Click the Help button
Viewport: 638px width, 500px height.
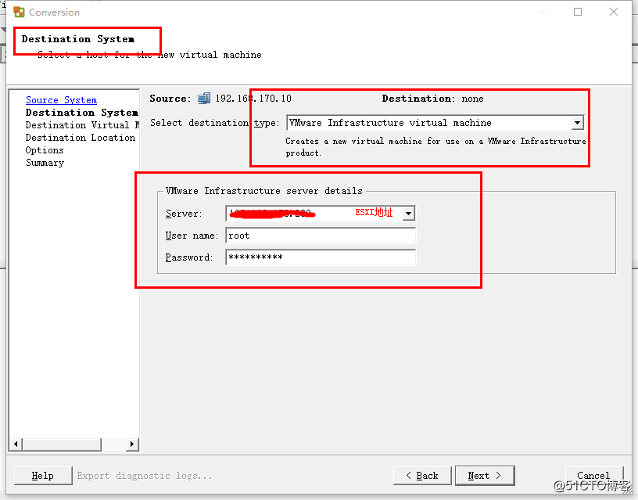point(43,476)
